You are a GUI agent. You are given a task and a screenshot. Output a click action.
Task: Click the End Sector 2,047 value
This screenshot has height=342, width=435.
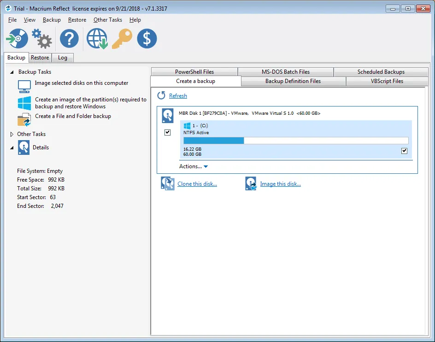point(57,206)
